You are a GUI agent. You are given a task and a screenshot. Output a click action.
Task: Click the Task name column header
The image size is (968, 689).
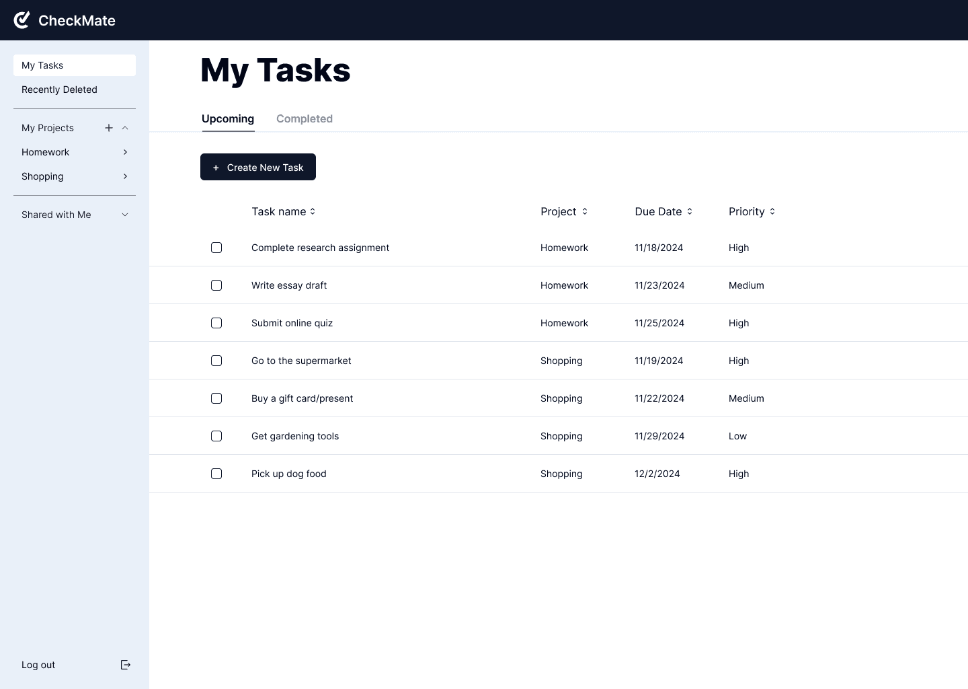[279, 211]
